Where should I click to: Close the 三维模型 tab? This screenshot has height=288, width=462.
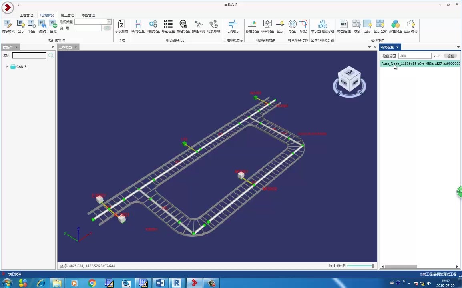click(76, 47)
